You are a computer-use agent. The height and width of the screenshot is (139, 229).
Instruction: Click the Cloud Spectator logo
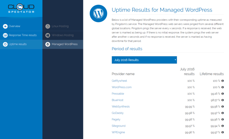(x=21, y=8)
